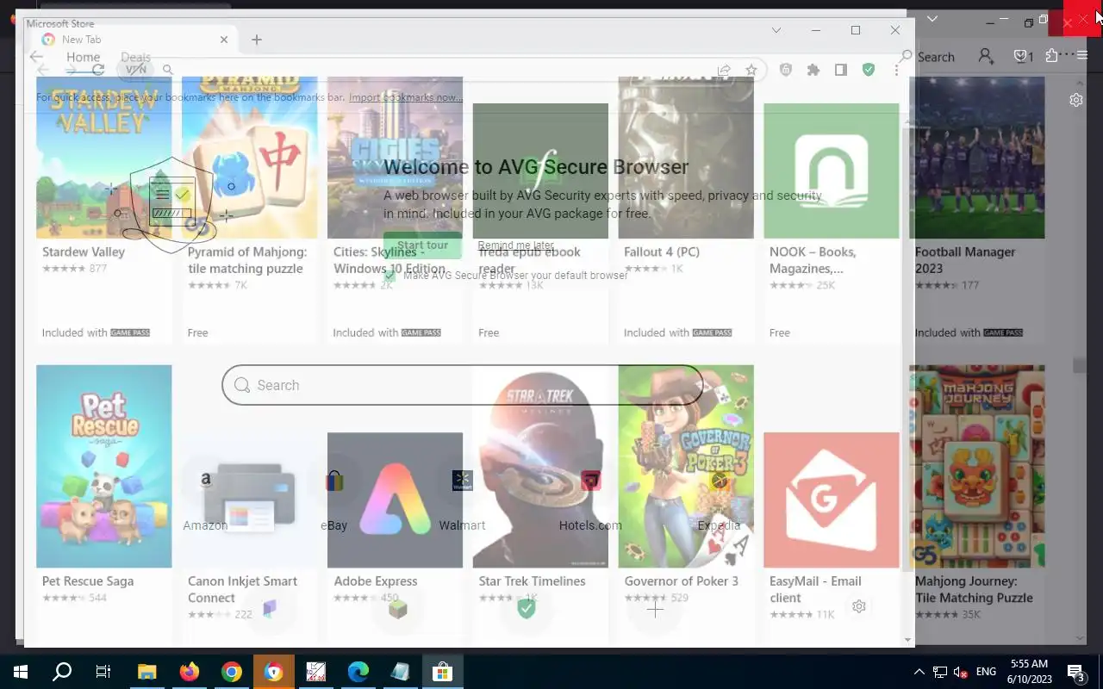Image resolution: width=1103 pixels, height=689 pixels.
Task: Open the ENG language selector
Action: pyautogui.click(x=986, y=672)
